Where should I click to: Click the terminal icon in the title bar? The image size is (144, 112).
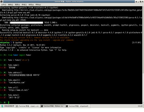2,2
